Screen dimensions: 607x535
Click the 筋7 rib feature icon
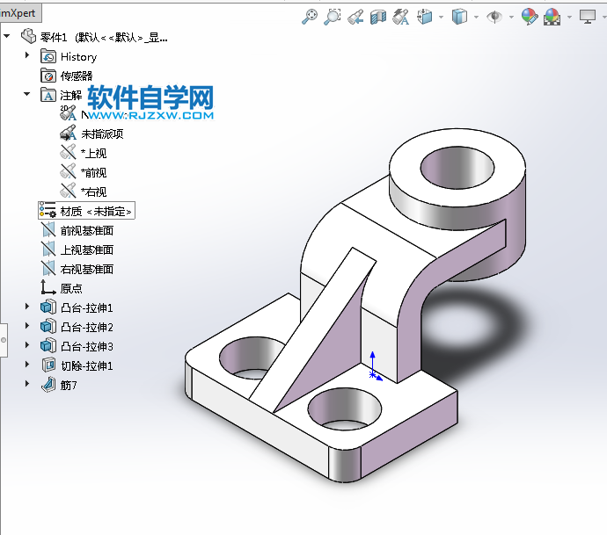point(48,384)
